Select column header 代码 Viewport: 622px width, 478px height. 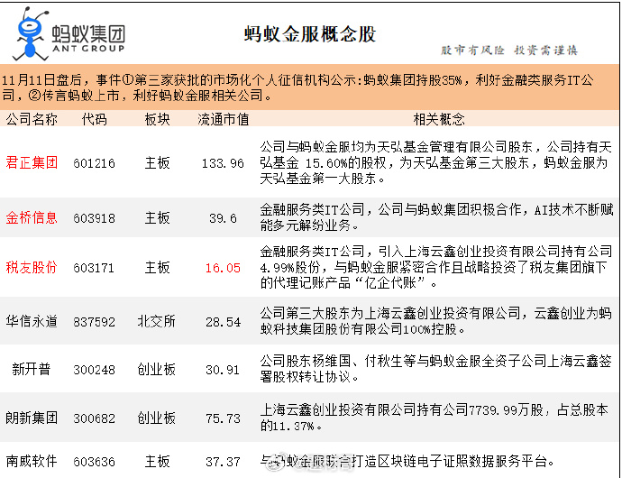coord(95,119)
